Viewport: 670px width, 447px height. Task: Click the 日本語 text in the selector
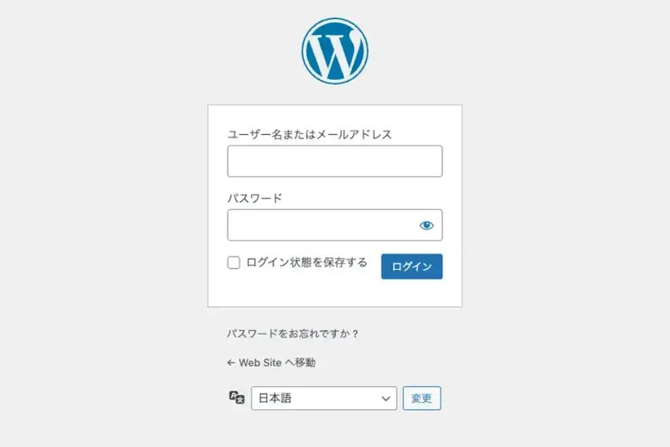pos(277,399)
